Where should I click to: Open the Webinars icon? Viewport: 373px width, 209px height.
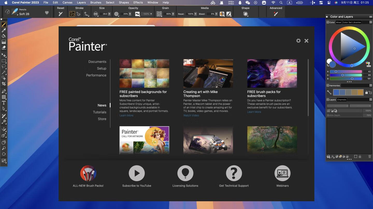point(282,173)
